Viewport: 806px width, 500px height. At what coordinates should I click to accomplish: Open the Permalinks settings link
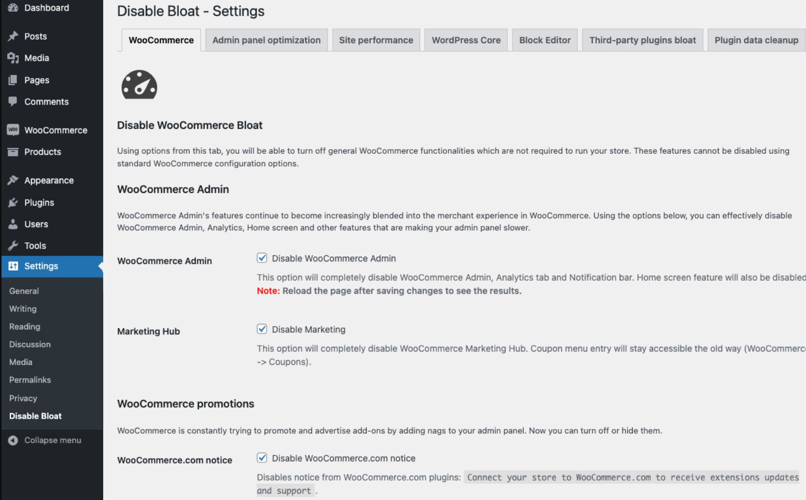click(x=30, y=380)
